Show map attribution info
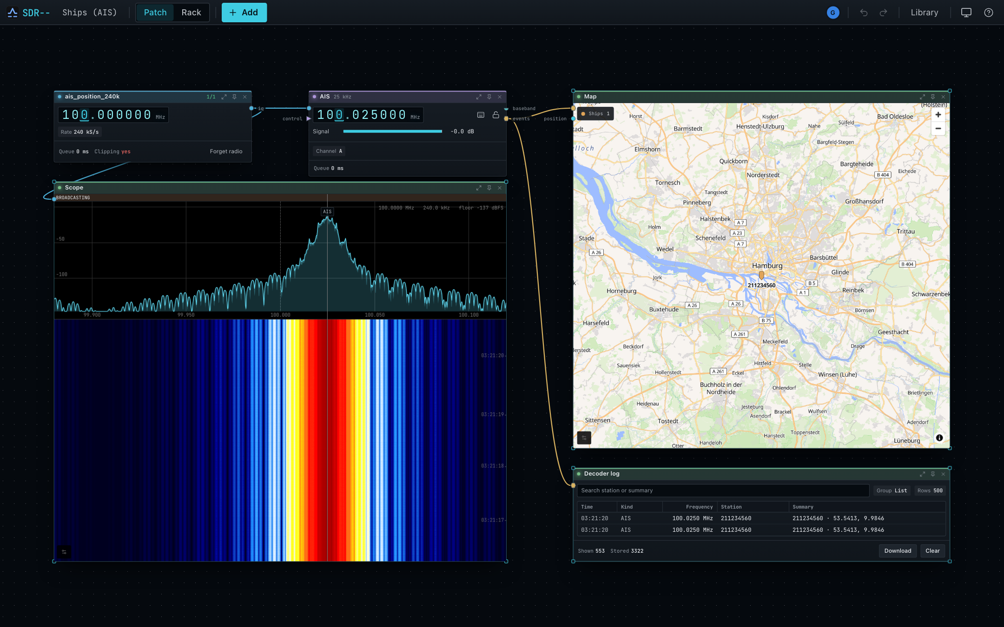1004x627 pixels. (939, 438)
